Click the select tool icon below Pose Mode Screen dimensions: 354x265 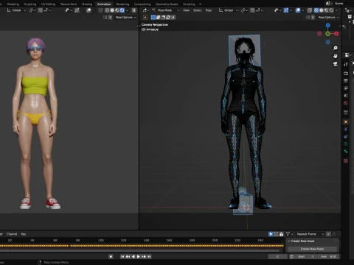(145, 18)
